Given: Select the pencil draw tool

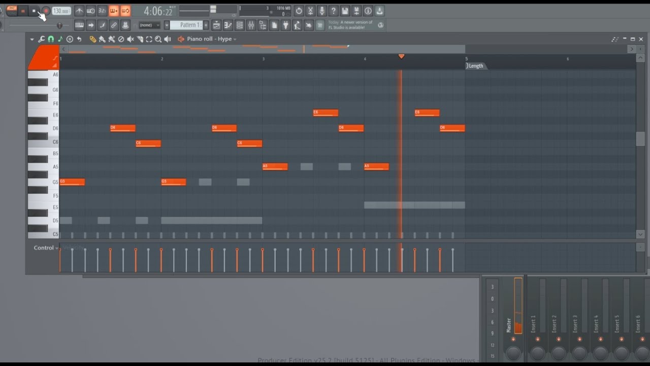Looking at the screenshot, I should tap(93, 39).
